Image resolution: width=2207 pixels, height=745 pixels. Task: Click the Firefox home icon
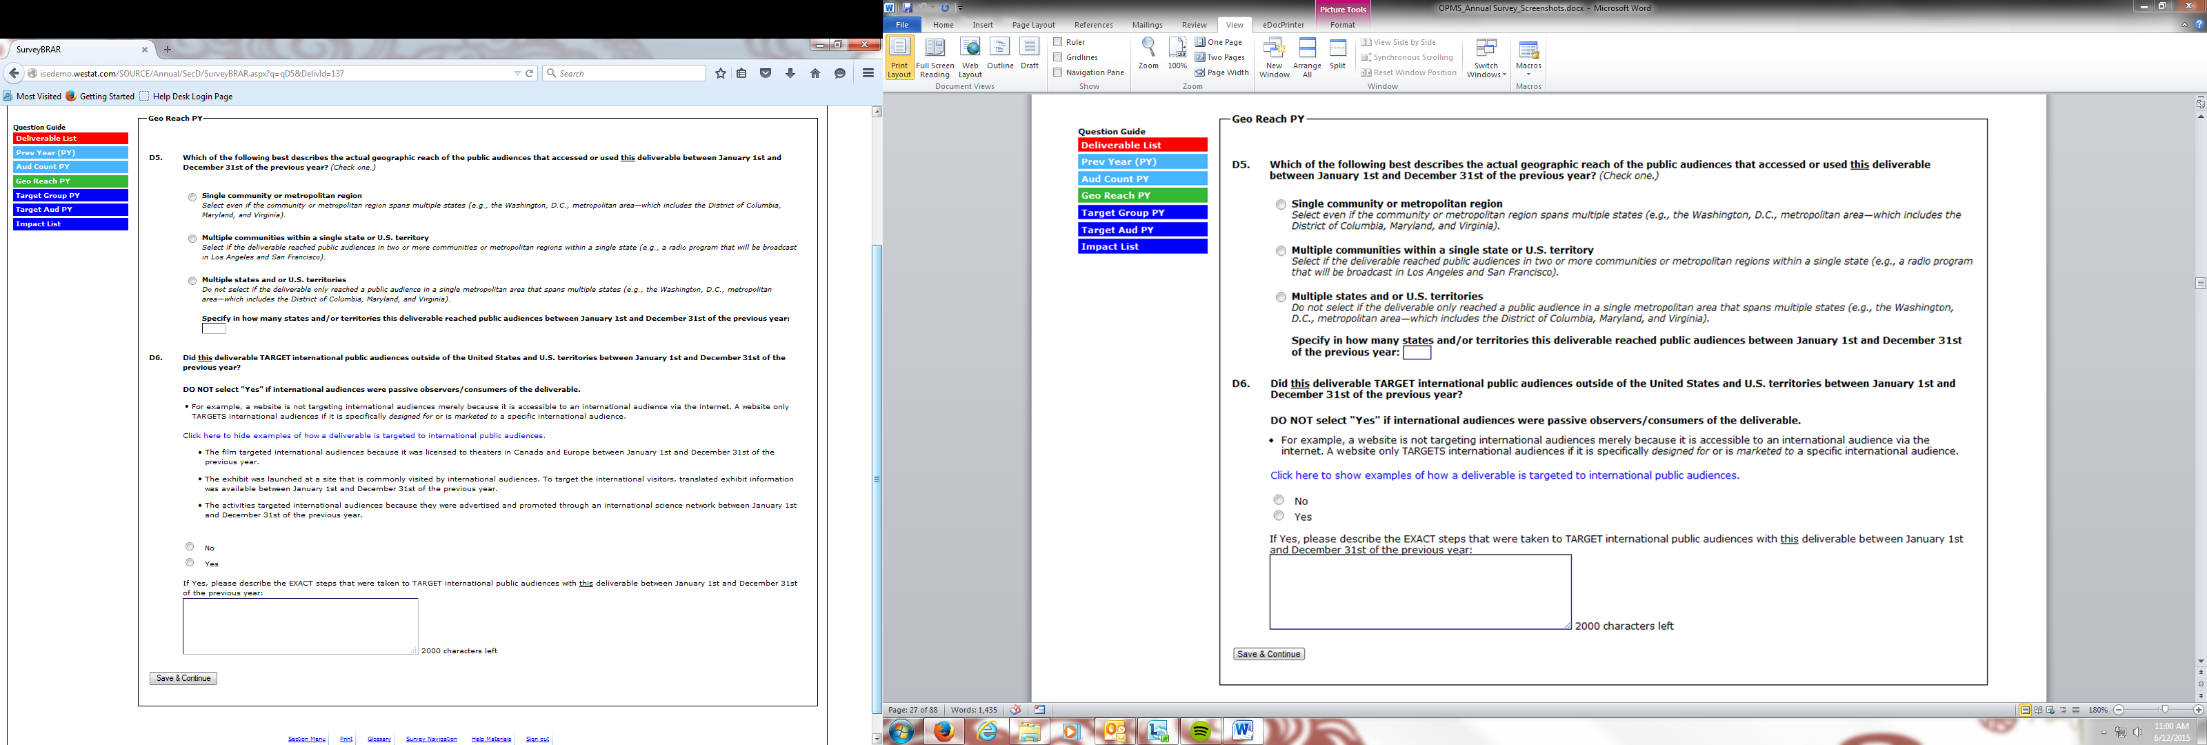point(815,74)
